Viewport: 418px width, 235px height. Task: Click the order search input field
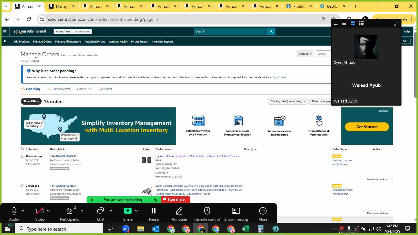(x=323, y=54)
